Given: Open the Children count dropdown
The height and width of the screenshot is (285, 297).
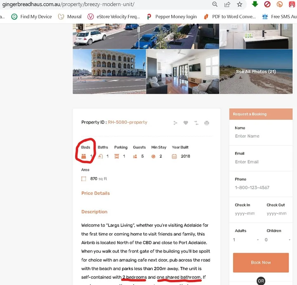Looking at the screenshot, I should (x=277, y=240).
